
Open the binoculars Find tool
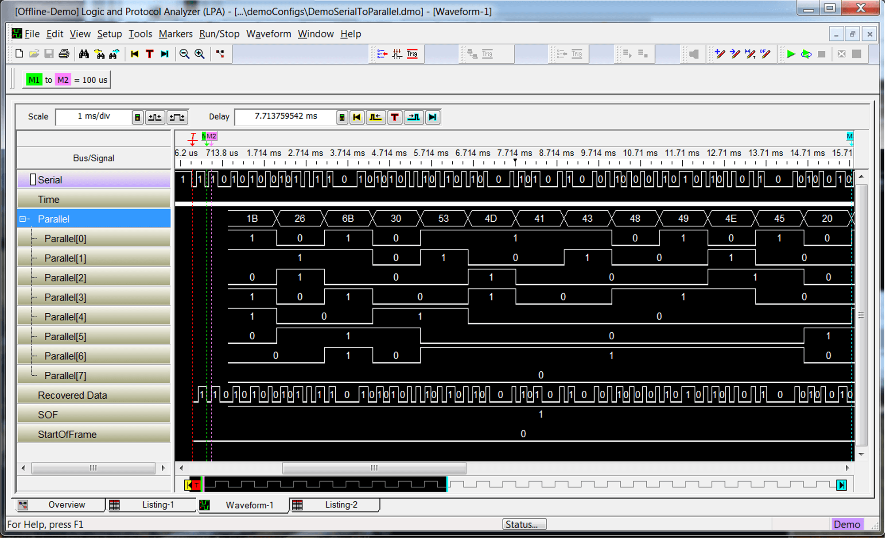click(x=83, y=54)
